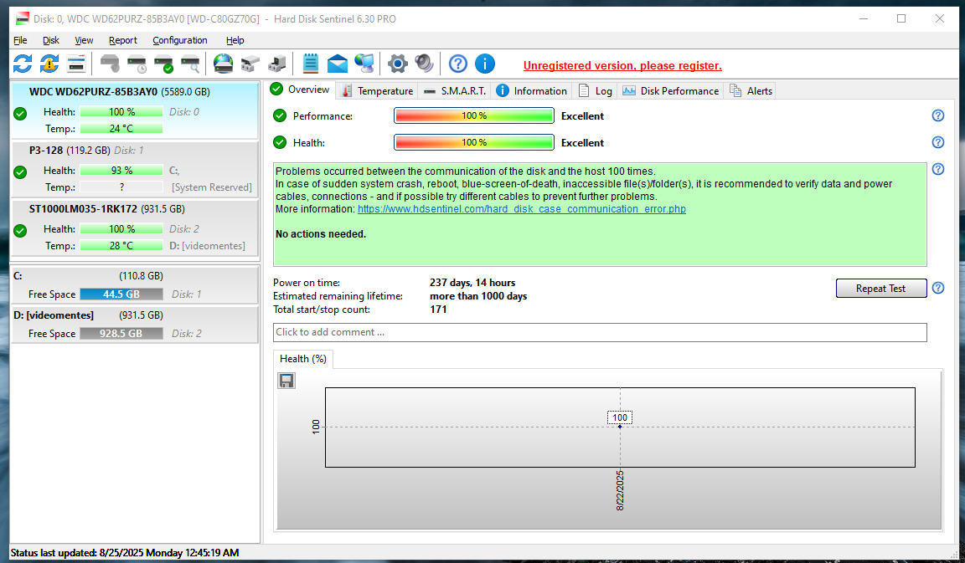
Task: Select the Health (%) graph tab
Action: (302, 359)
